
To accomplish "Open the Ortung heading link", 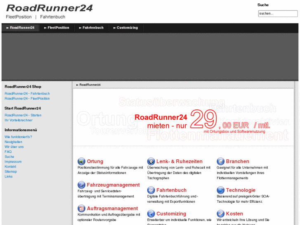I will click(x=95, y=161).
